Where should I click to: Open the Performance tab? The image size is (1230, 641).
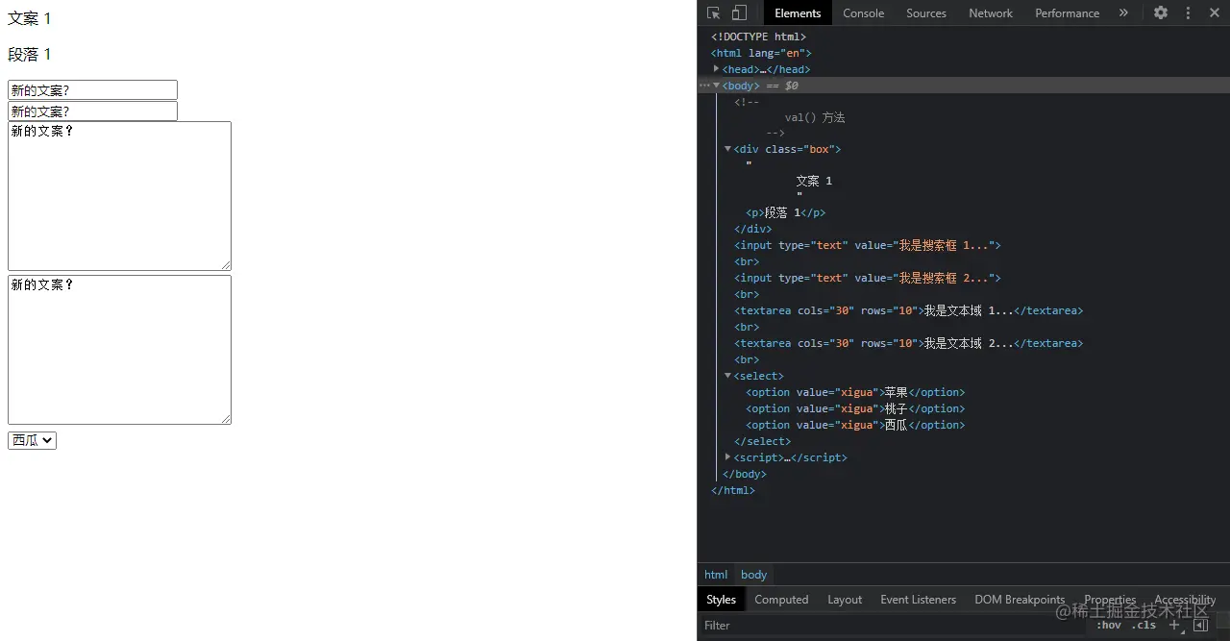pyautogui.click(x=1067, y=12)
